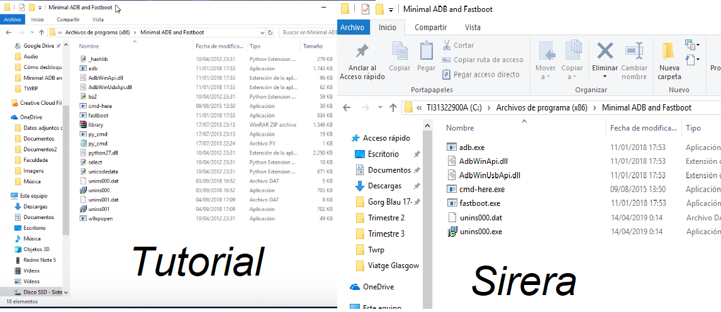The image size is (721, 312).
Task: Open the blue Archivo menu in left window
Action: tap(13, 19)
